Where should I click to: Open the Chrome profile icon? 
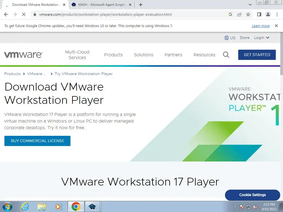(268, 14)
